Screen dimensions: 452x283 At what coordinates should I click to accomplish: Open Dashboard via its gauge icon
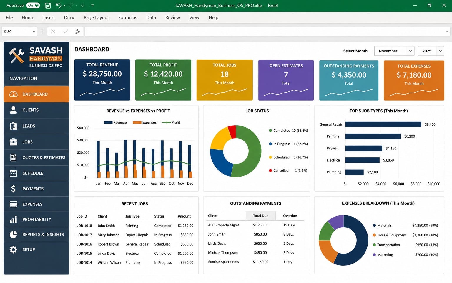pyautogui.click(x=13, y=94)
